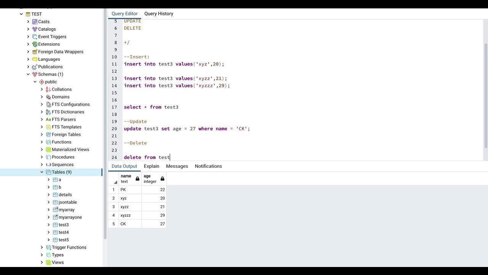This screenshot has height=275, width=488.
Task: Open the Explain tab
Action: point(151,166)
